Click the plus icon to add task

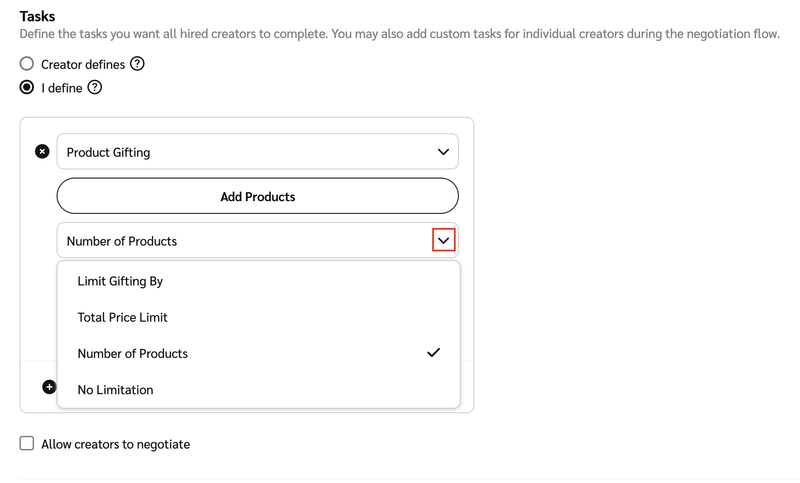[49, 387]
